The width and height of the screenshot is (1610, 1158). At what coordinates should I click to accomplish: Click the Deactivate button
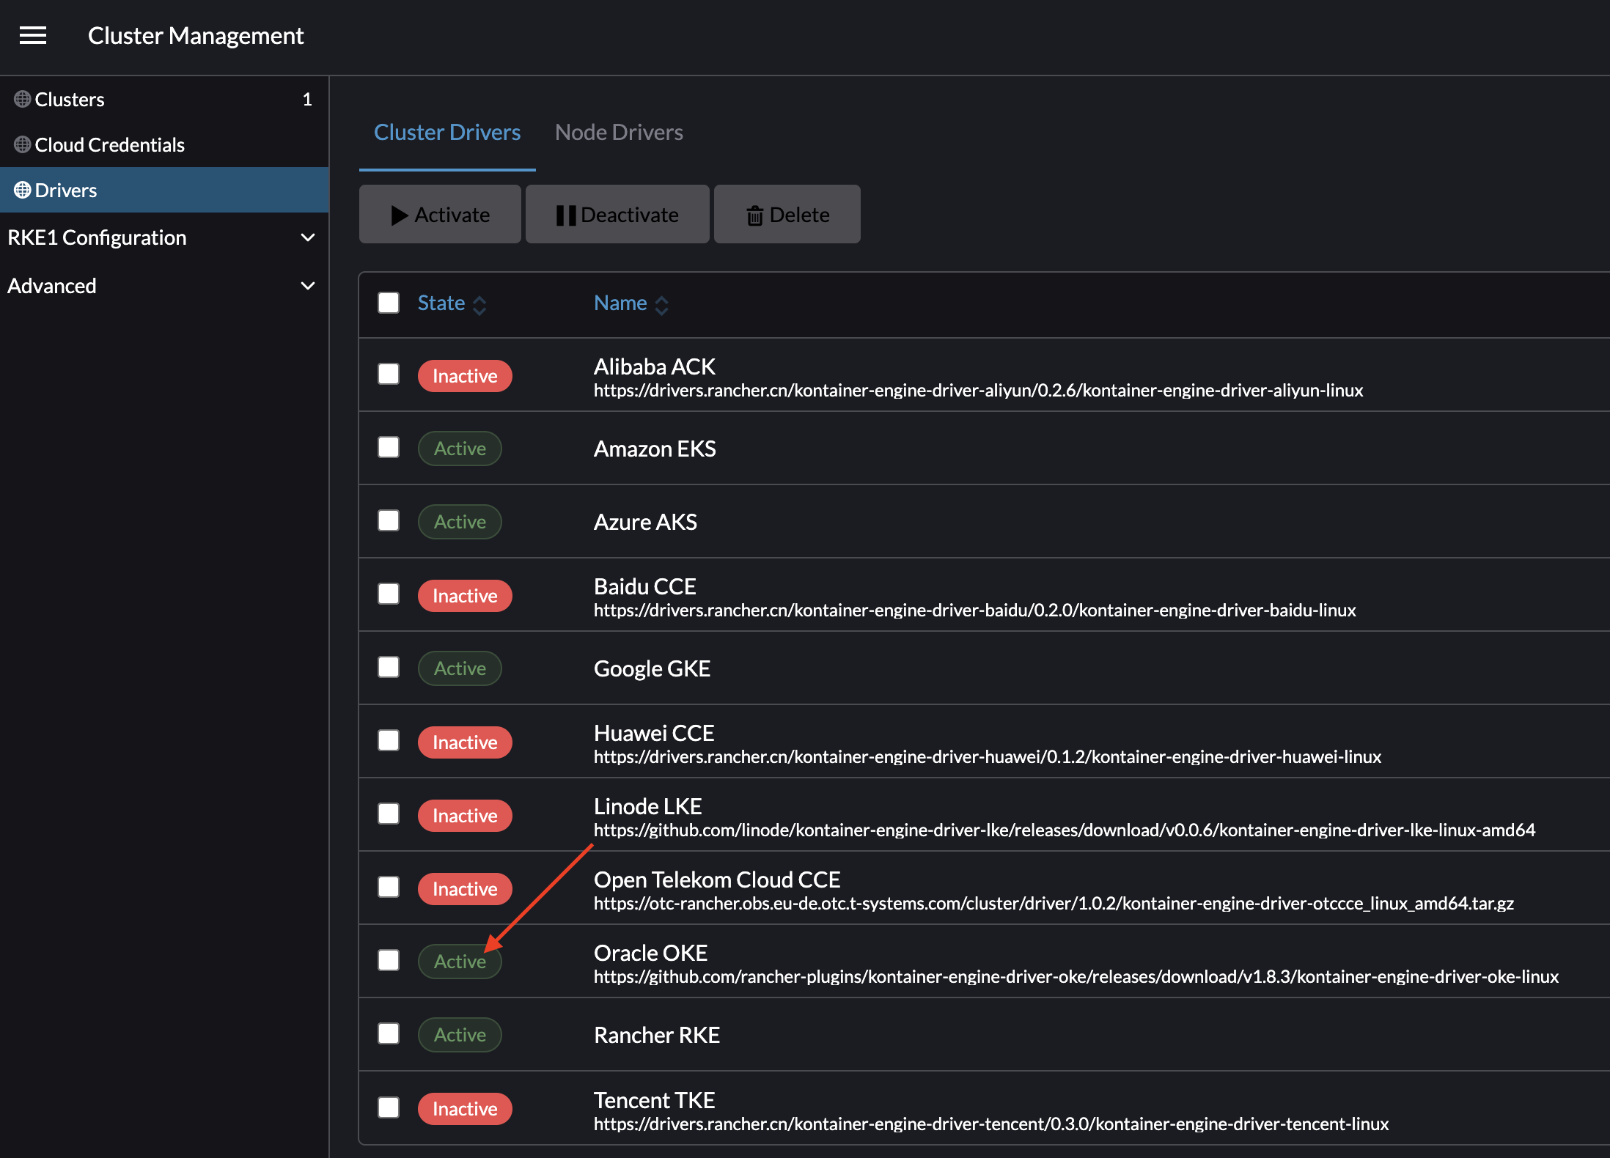[x=617, y=214]
